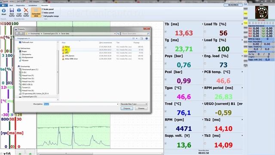
Task: Click the Cancel button in file dialog
Action: (x=141, y=108)
